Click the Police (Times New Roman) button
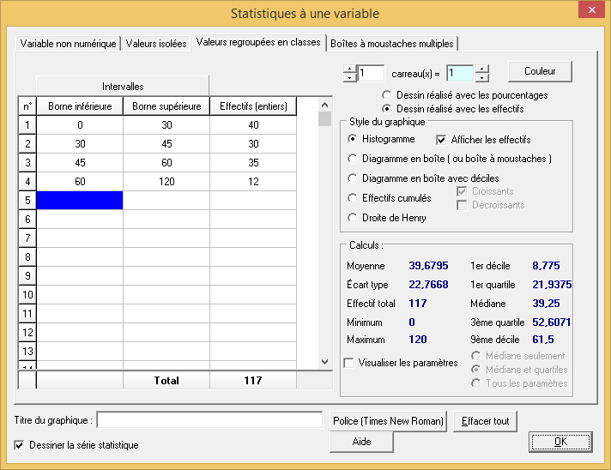This screenshot has width=611, height=470. (389, 421)
